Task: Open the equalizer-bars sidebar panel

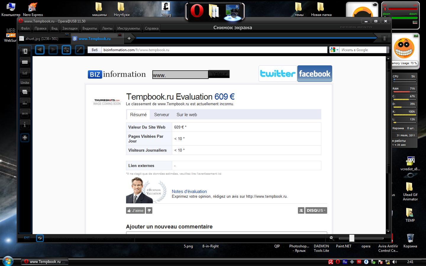Action: coord(25,73)
